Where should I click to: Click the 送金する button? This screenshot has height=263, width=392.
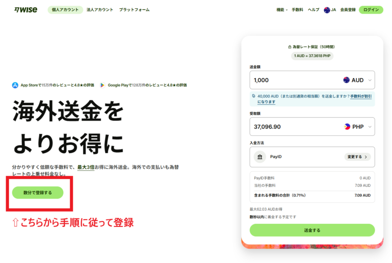[312, 230]
